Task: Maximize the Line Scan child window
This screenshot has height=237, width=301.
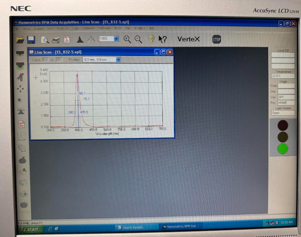Action: [163, 52]
